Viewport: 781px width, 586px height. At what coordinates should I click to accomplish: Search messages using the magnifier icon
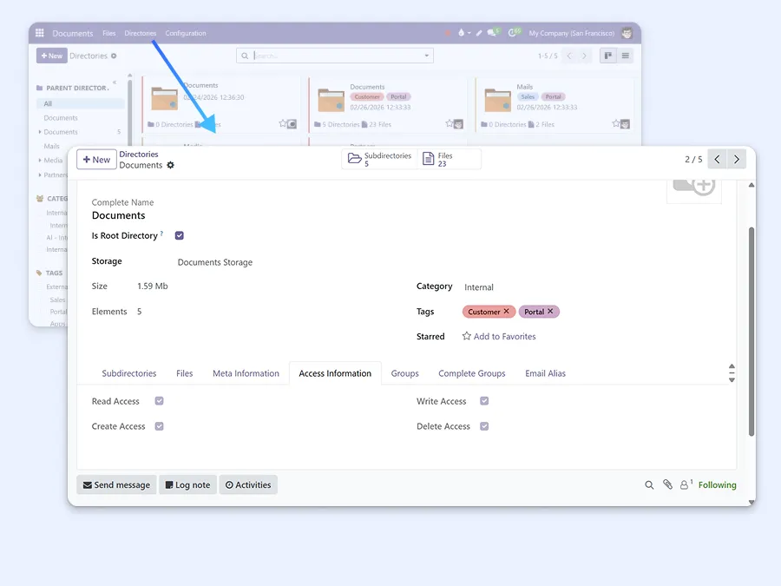(650, 484)
